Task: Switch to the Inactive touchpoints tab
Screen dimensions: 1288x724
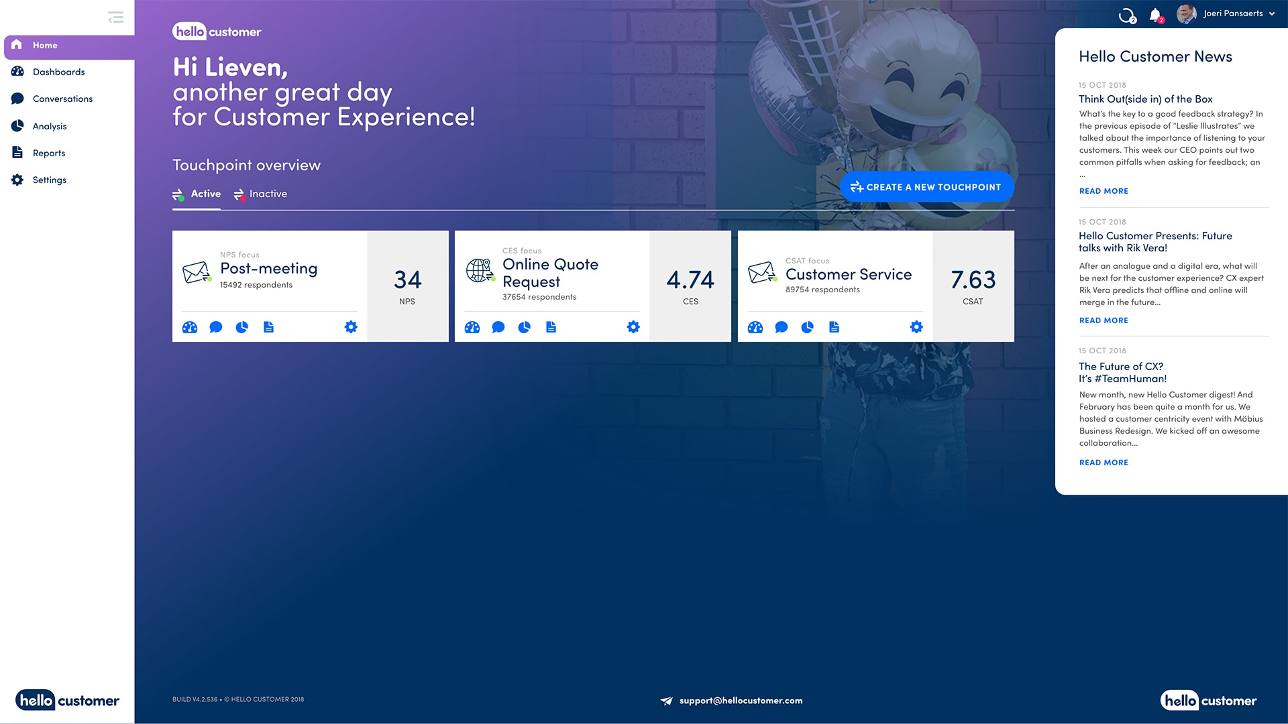Action: click(260, 194)
